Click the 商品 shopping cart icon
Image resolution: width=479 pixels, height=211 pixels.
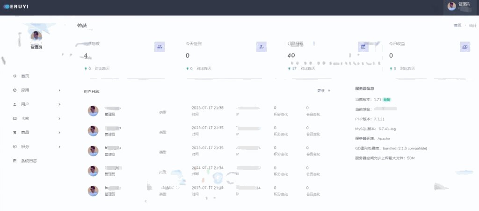(x=15, y=133)
